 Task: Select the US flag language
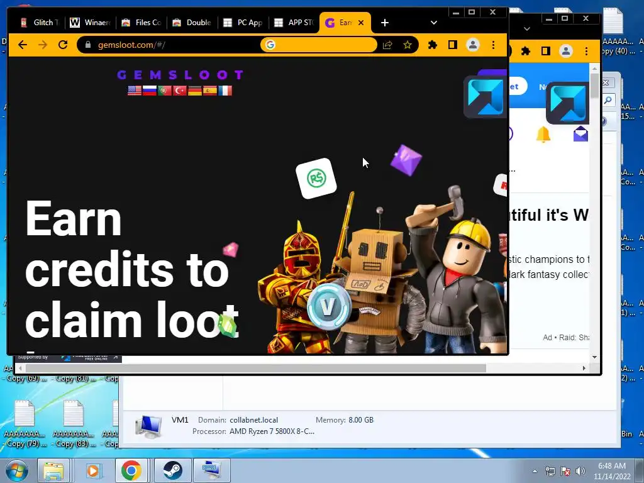click(135, 91)
